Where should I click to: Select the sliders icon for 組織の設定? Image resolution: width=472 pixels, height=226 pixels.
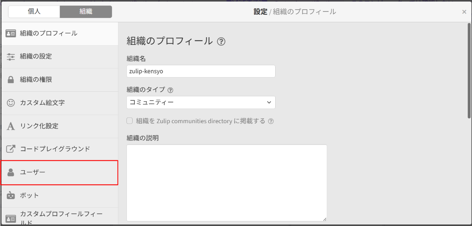pos(12,56)
